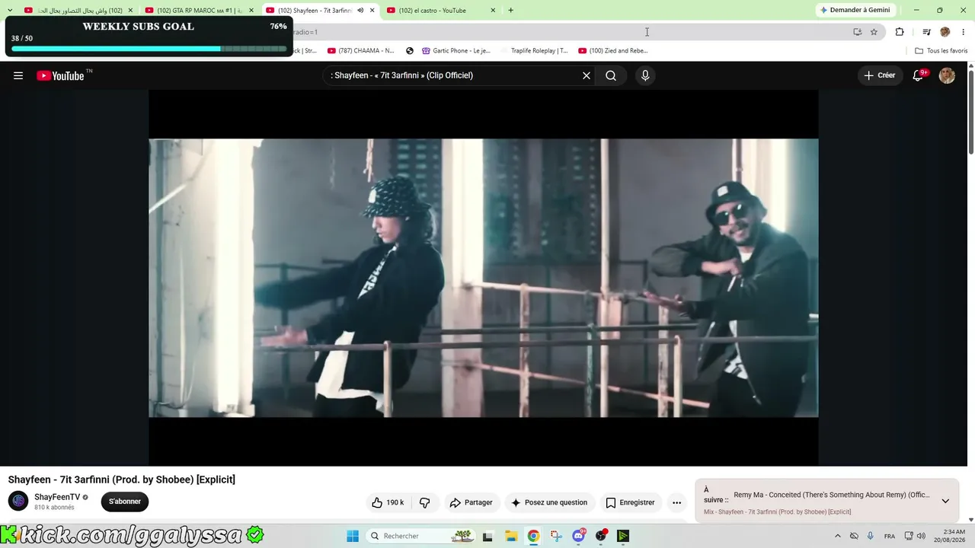Image resolution: width=975 pixels, height=548 pixels.
Task: Open the Tous les favoris folder
Action: pos(941,51)
